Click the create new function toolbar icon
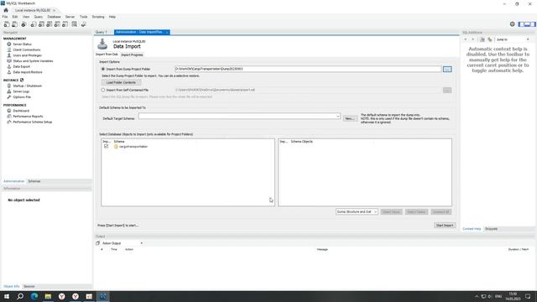Viewport: 537px width, 302px height. [x=65, y=24]
